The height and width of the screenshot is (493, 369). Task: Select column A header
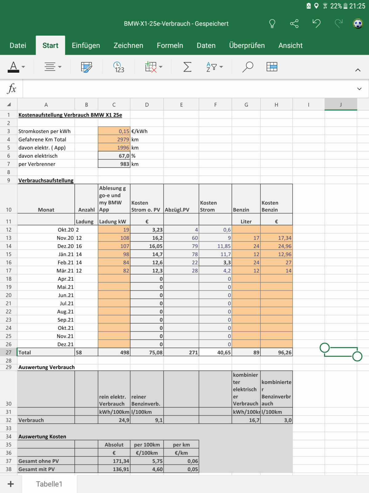(46, 104)
